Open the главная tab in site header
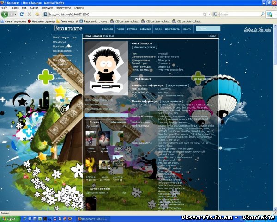The height and width of the screenshot is (222, 277). coord(108,29)
